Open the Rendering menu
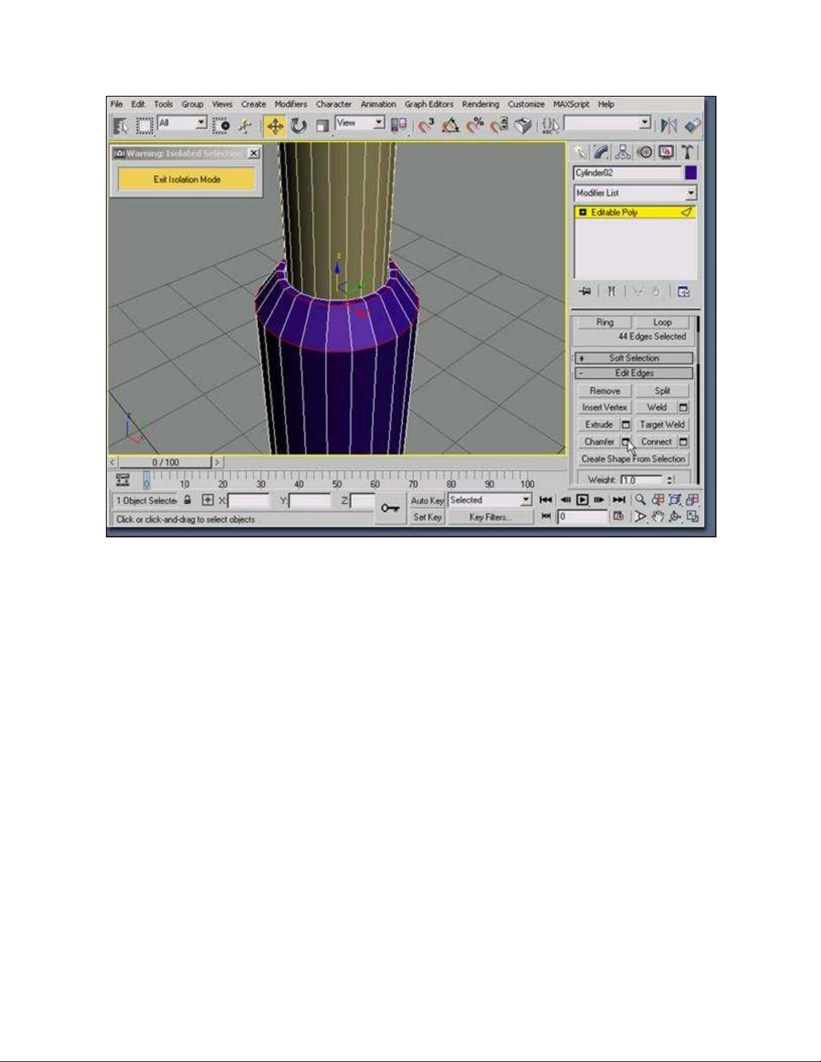The image size is (821, 1062). tap(480, 105)
